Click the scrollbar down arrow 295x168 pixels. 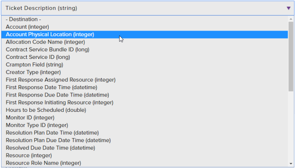click(x=291, y=164)
